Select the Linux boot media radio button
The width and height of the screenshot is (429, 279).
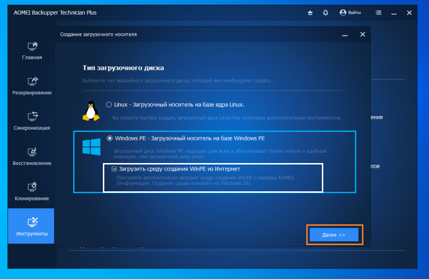tap(109, 105)
